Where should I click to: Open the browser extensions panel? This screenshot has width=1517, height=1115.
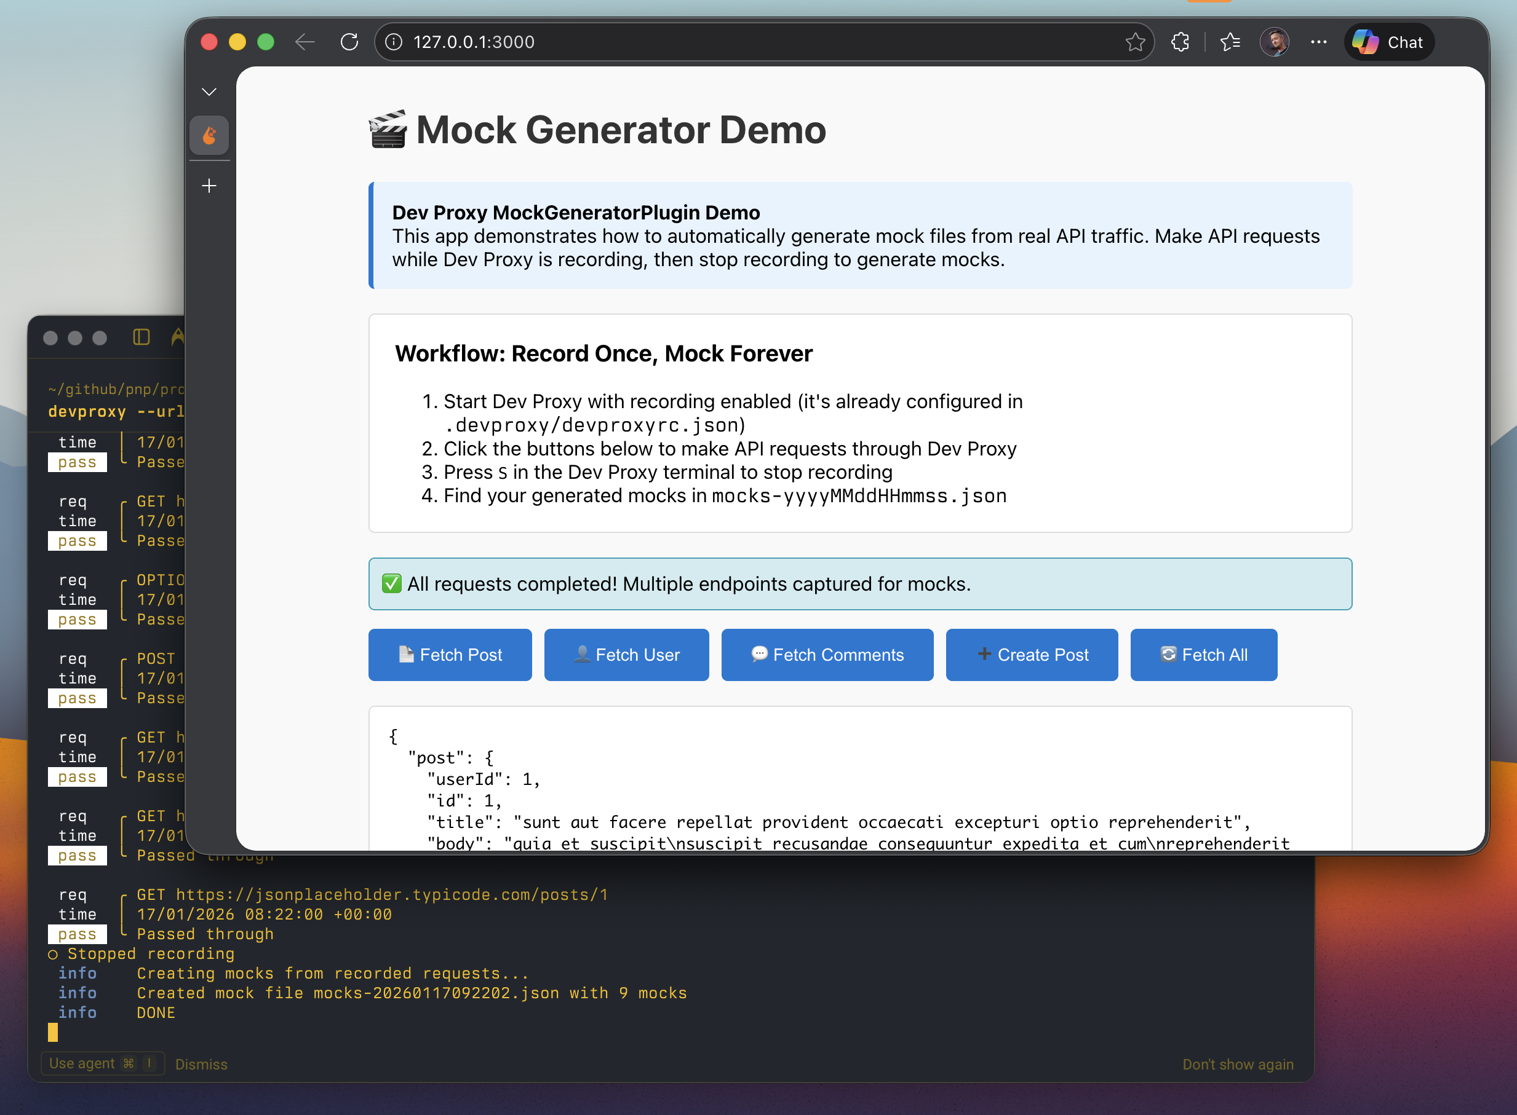pyautogui.click(x=1180, y=42)
